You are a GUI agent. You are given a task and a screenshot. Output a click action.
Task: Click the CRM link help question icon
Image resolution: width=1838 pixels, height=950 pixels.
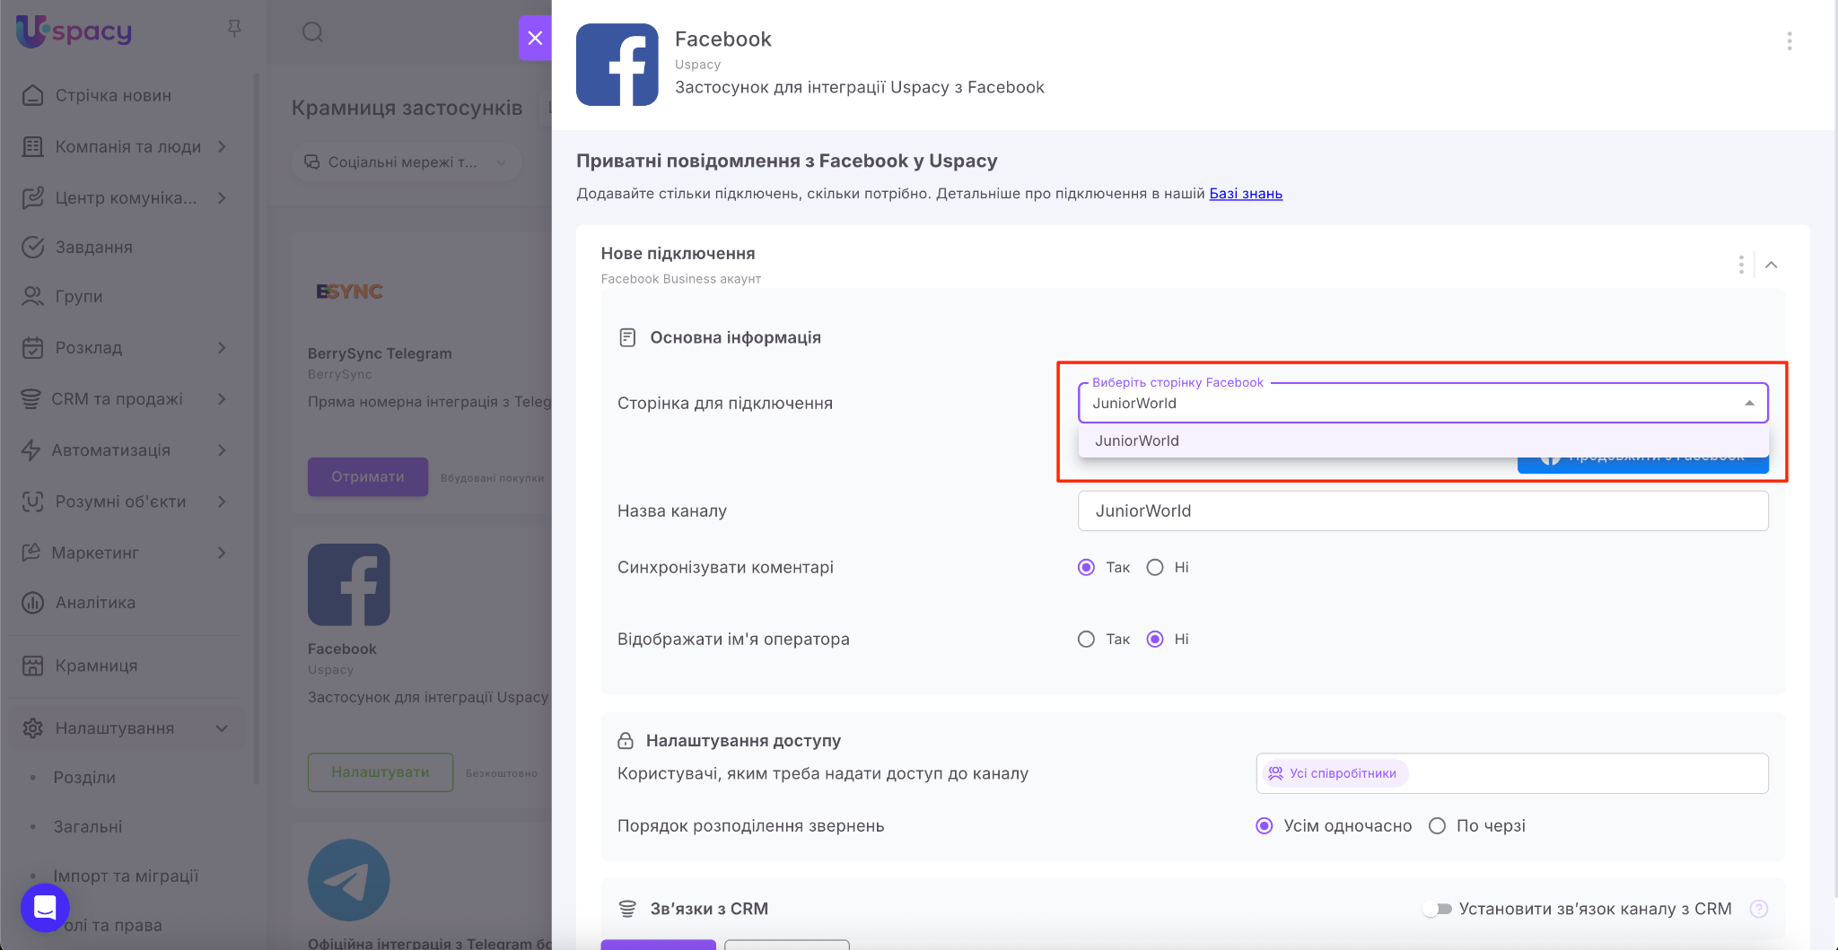click(x=1758, y=909)
